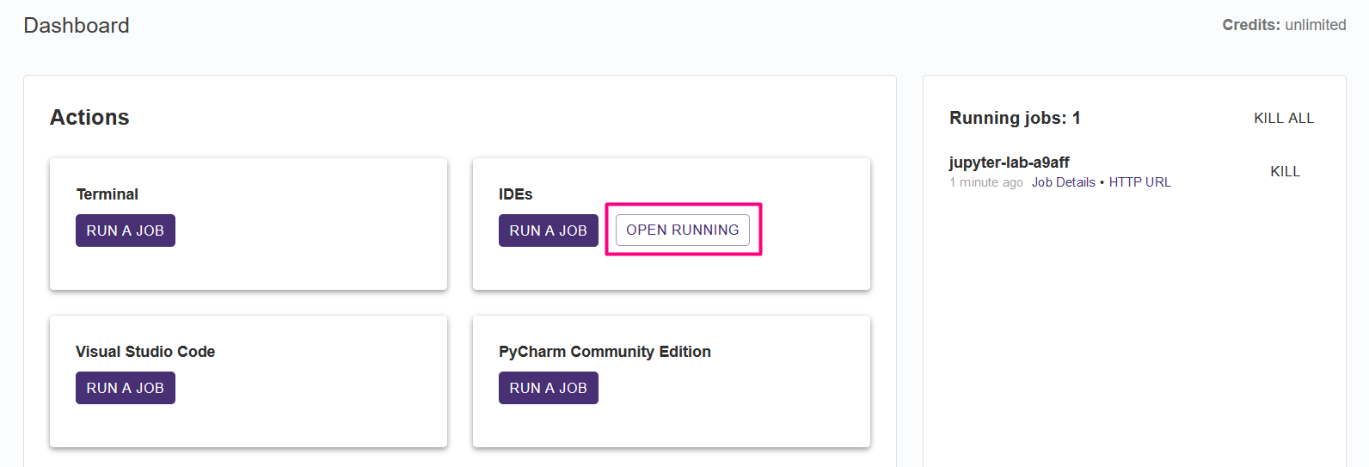
Task: Select the unlimited credits value
Action: point(1316,25)
